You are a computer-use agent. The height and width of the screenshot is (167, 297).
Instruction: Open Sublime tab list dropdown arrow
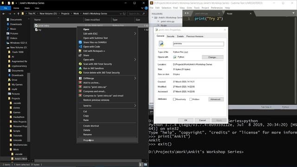pos(293,13)
